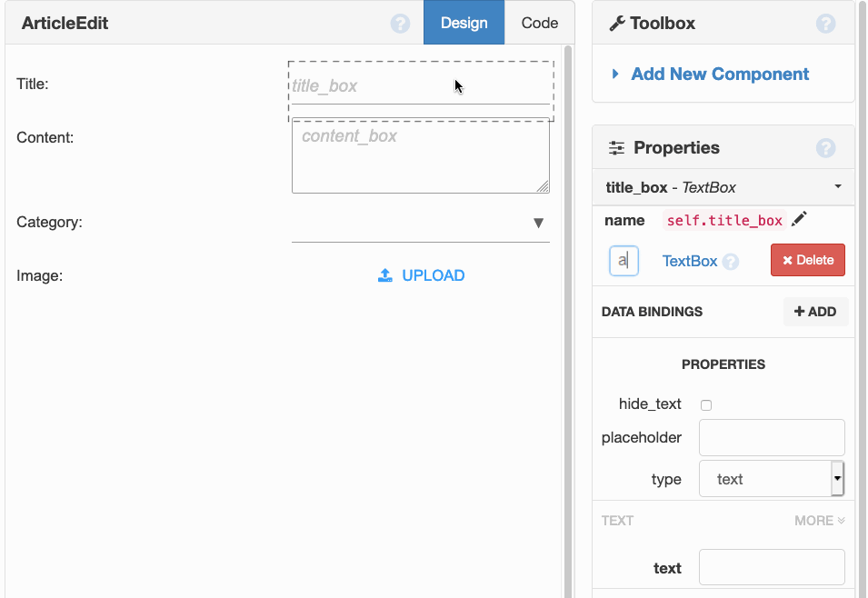This screenshot has height=598, width=868.
Task: Select the title_box text field on form
Action: 421,87
